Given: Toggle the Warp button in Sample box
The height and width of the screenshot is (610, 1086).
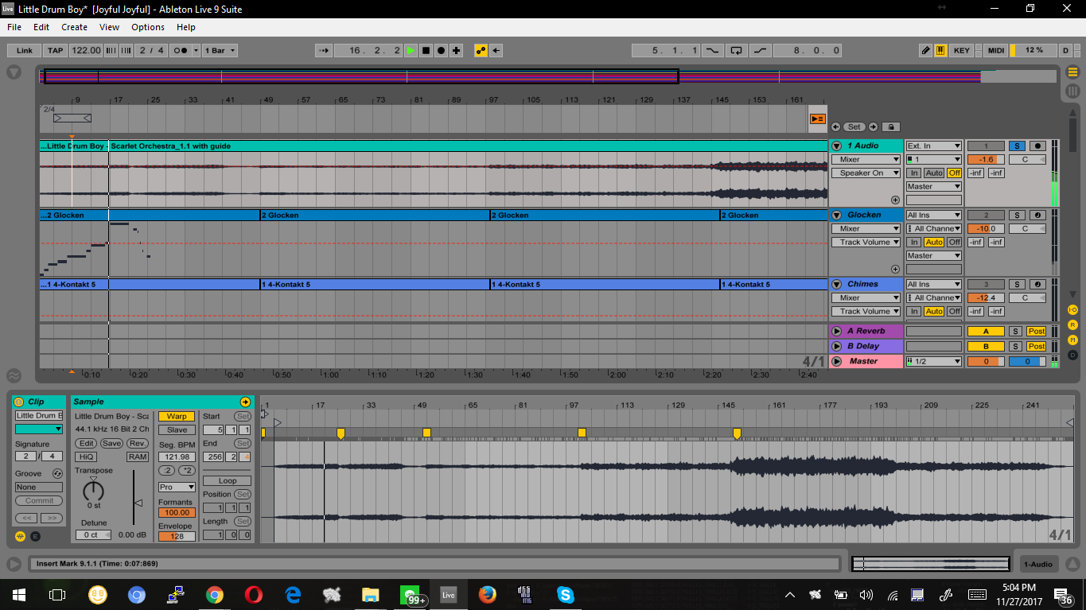Looking at the screenshot, I should (x=177, y=416).
